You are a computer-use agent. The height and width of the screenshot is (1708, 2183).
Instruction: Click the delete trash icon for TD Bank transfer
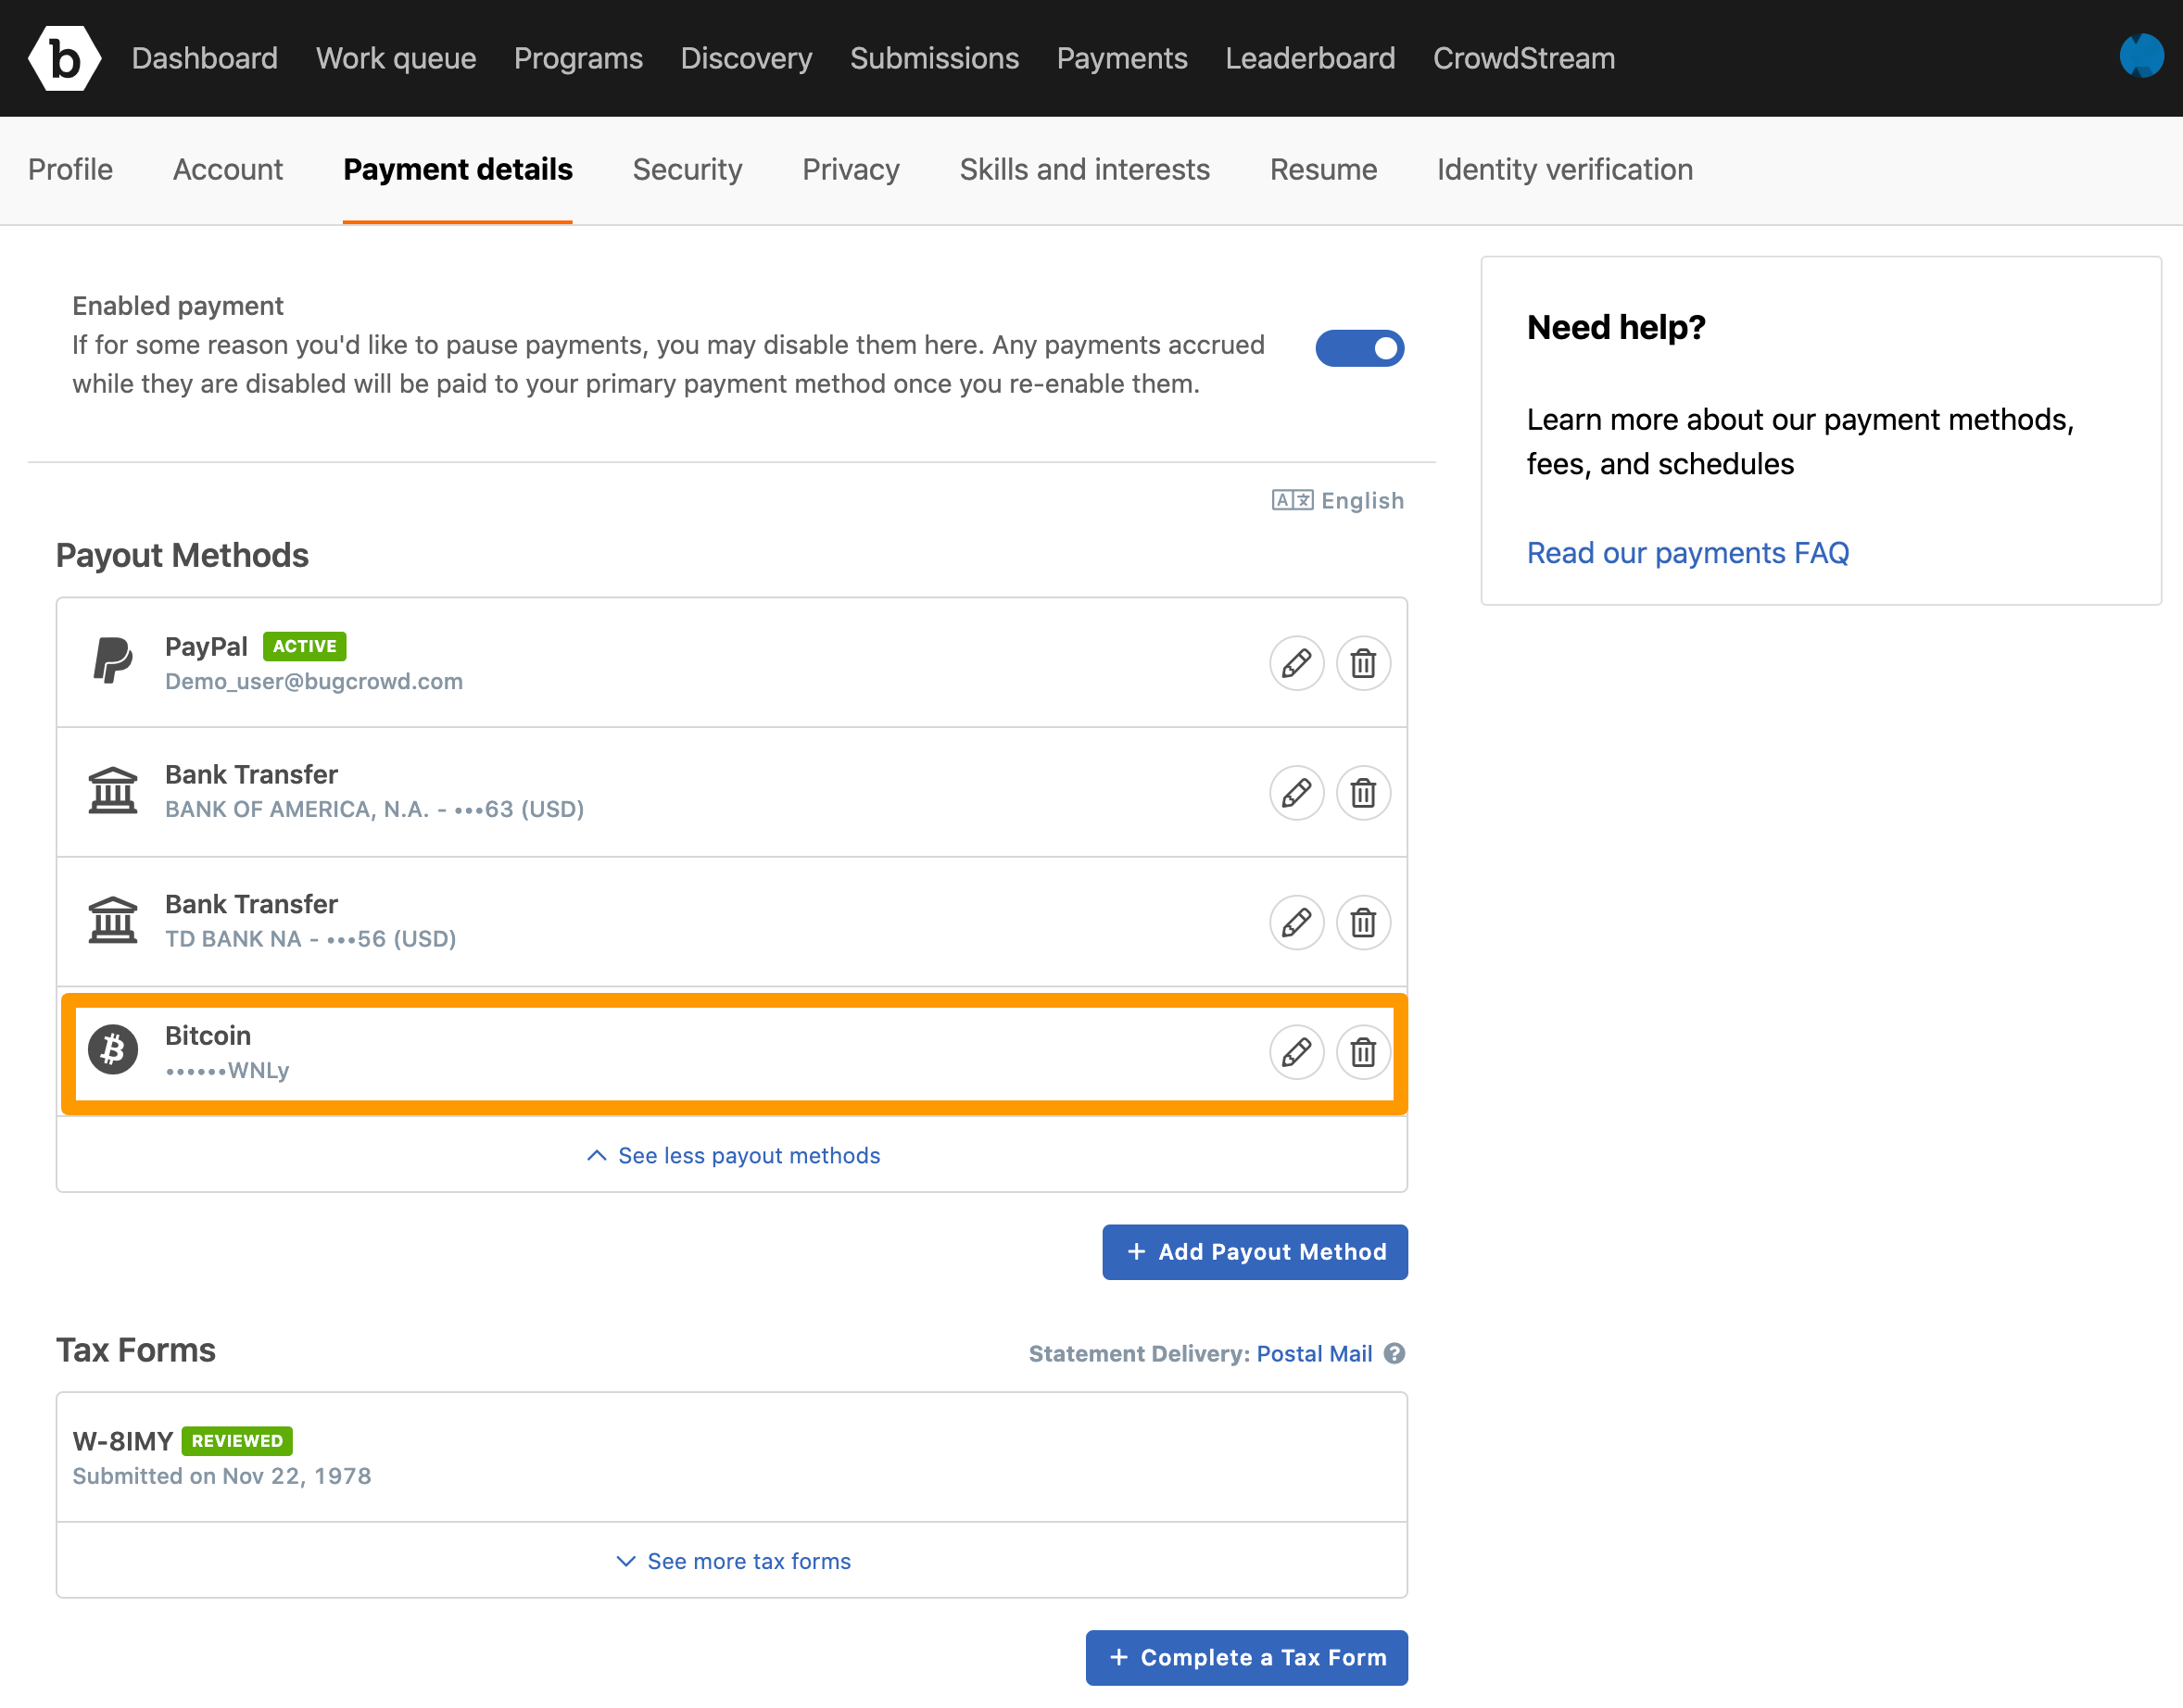pyautogui.click(x=1363, y=922)
